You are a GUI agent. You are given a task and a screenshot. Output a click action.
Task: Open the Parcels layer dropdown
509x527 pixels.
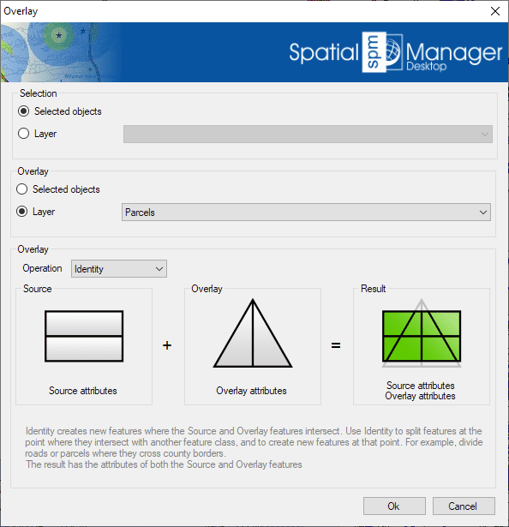(x=306, y=212)
